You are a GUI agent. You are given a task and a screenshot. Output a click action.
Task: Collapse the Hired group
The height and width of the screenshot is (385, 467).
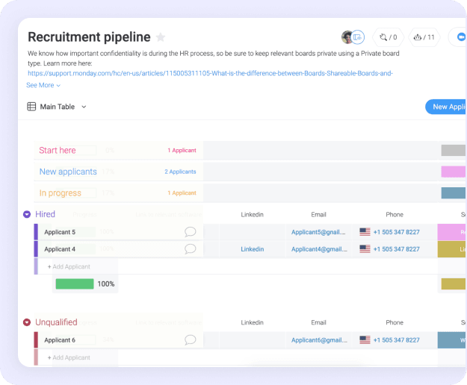coord(27,215)
